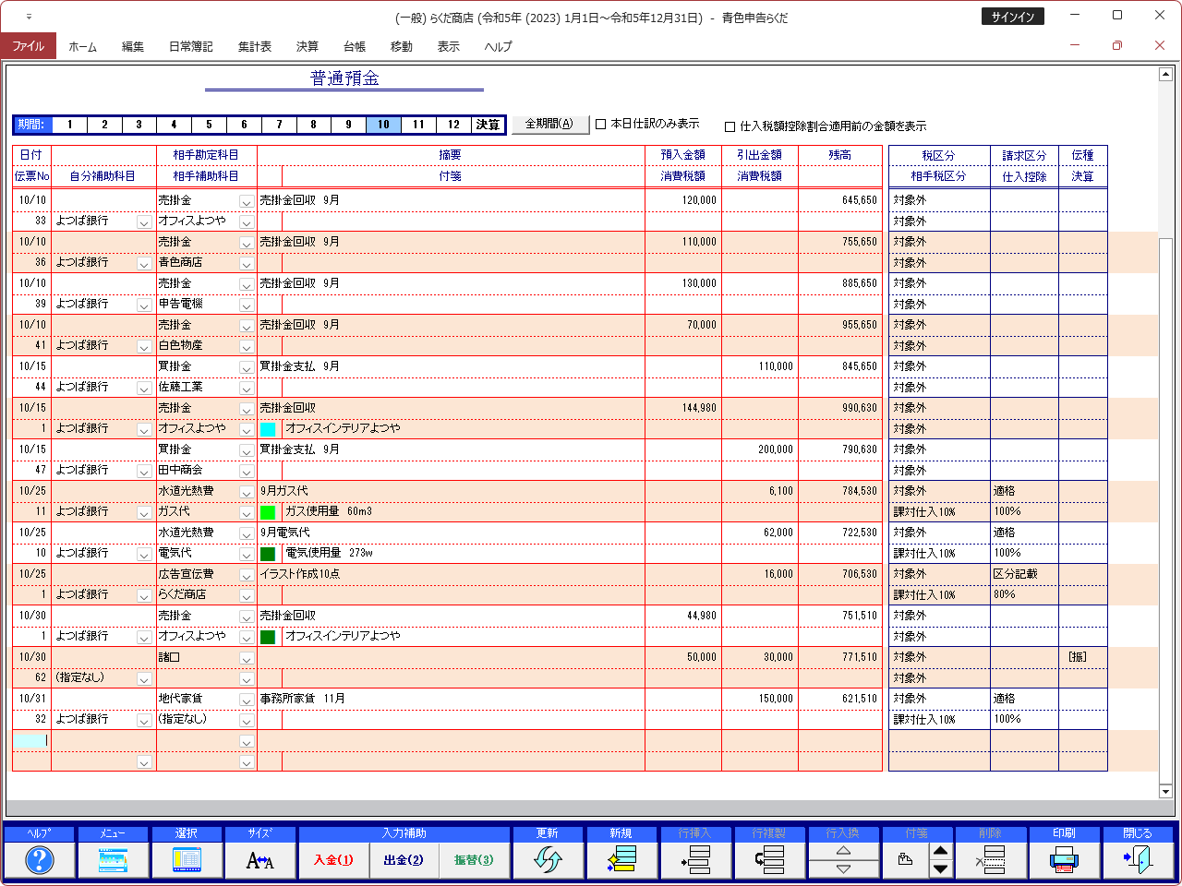1182x886 pixels.
Task: Click 振替(3) input assist button
Action: pos(474,860)
